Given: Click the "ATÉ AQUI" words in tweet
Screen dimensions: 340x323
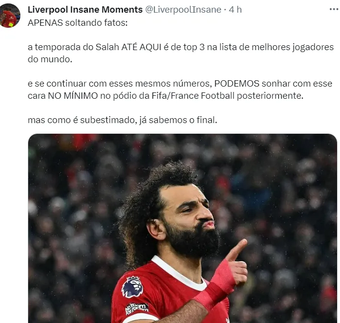Looking at the screenshot, I should point(141,47).
